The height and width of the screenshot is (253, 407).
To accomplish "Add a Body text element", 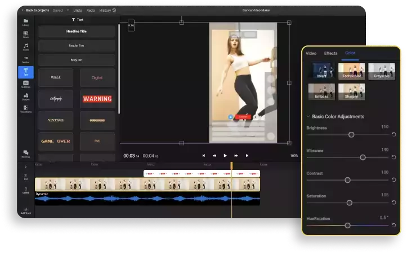I will tap(77, 60).
